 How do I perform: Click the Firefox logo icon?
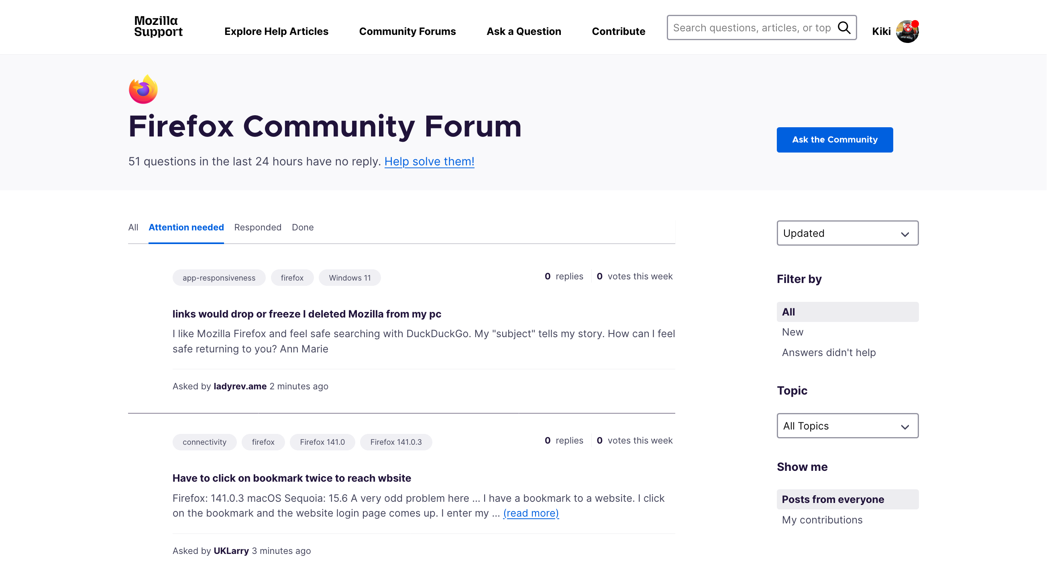[x=143, y=90]
